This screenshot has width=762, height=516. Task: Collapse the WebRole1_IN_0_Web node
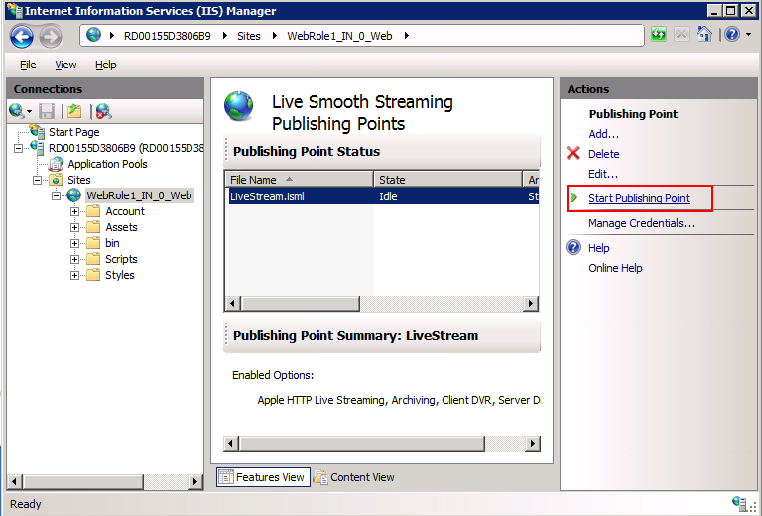coord(56,195)
